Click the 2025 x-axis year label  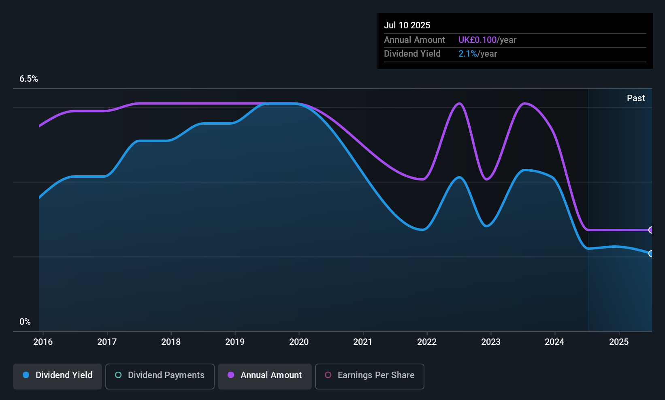click(619, 342)
